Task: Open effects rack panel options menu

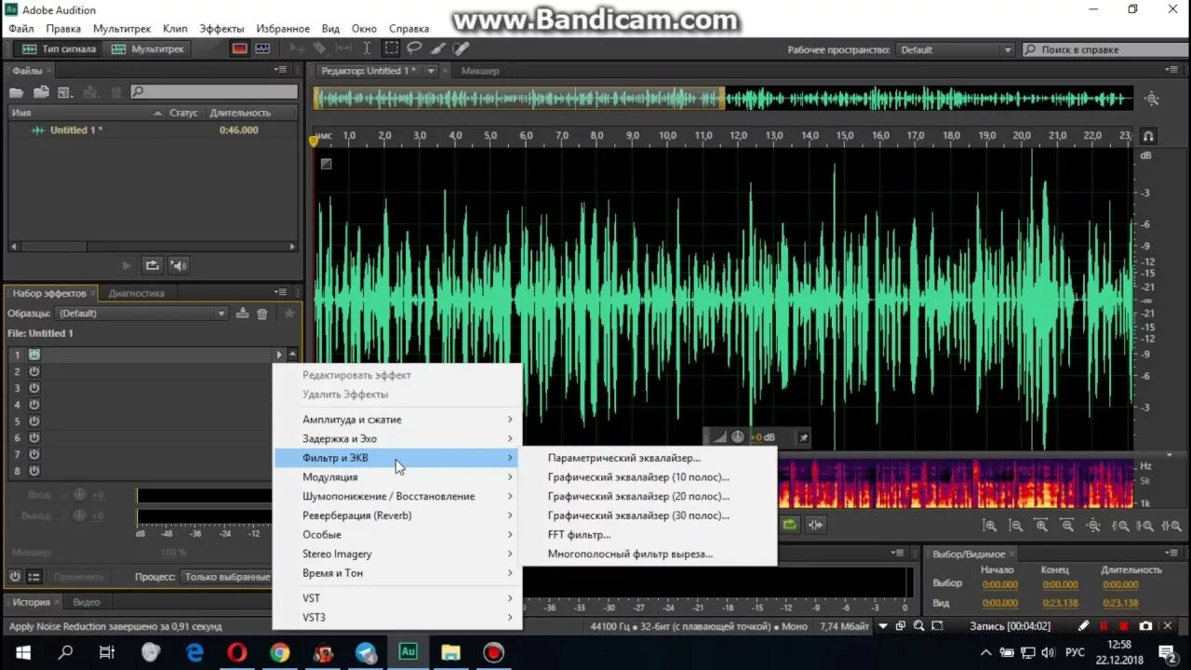Action: [x=280, y=292]
